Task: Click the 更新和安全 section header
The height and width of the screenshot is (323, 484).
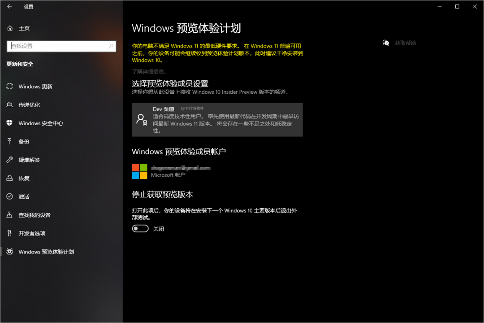Action: [20, 64]
